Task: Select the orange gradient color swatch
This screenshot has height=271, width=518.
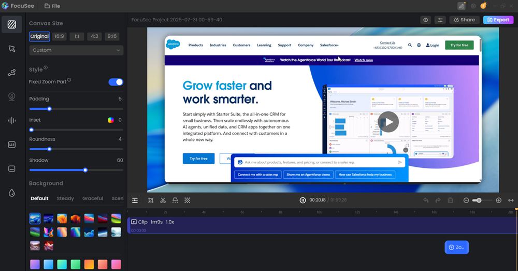Action: (x=89, y=264)
